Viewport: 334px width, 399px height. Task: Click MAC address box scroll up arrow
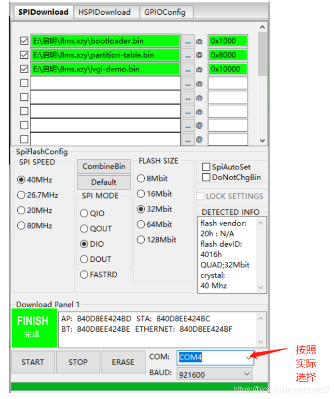click(x=261, y=318)
